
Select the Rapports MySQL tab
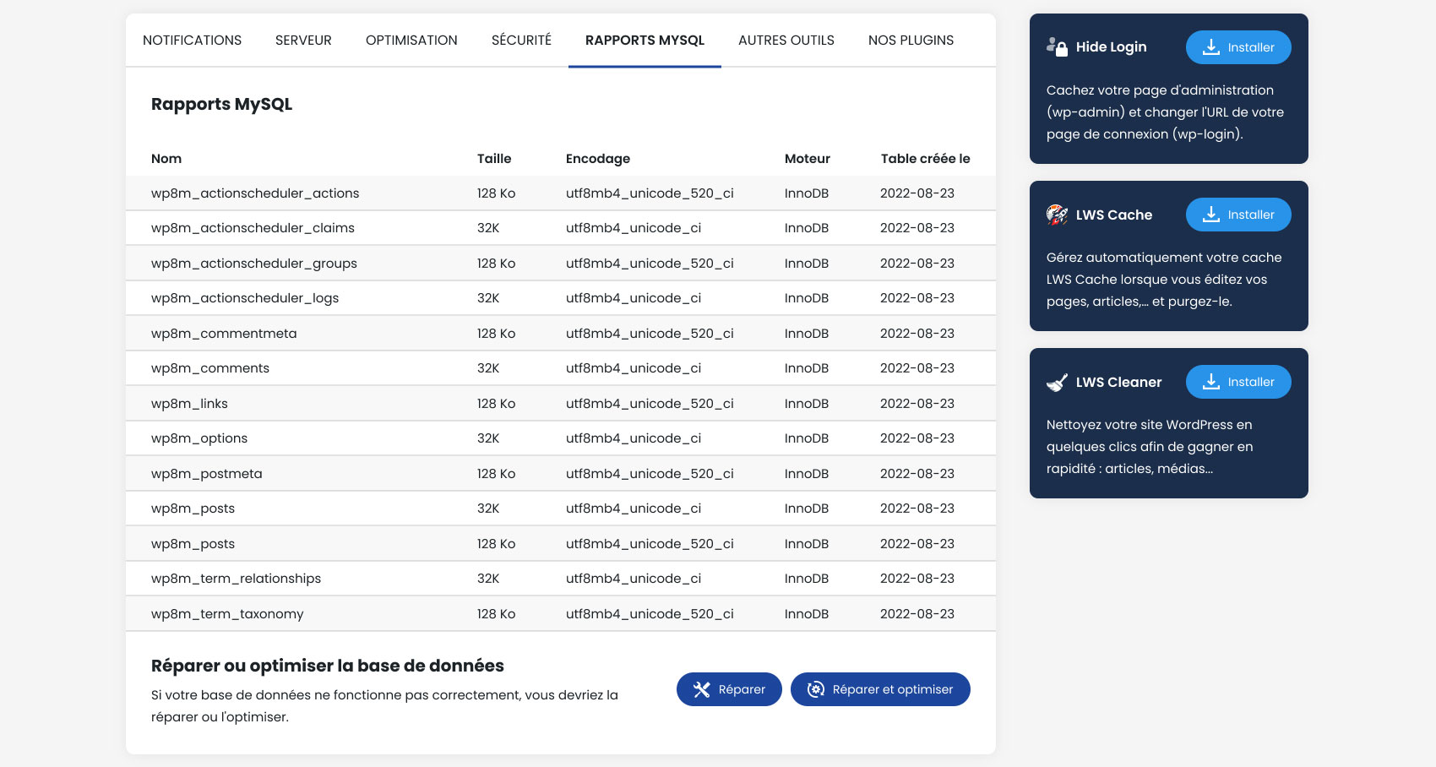pyautogui.click(x=645, y=41)
